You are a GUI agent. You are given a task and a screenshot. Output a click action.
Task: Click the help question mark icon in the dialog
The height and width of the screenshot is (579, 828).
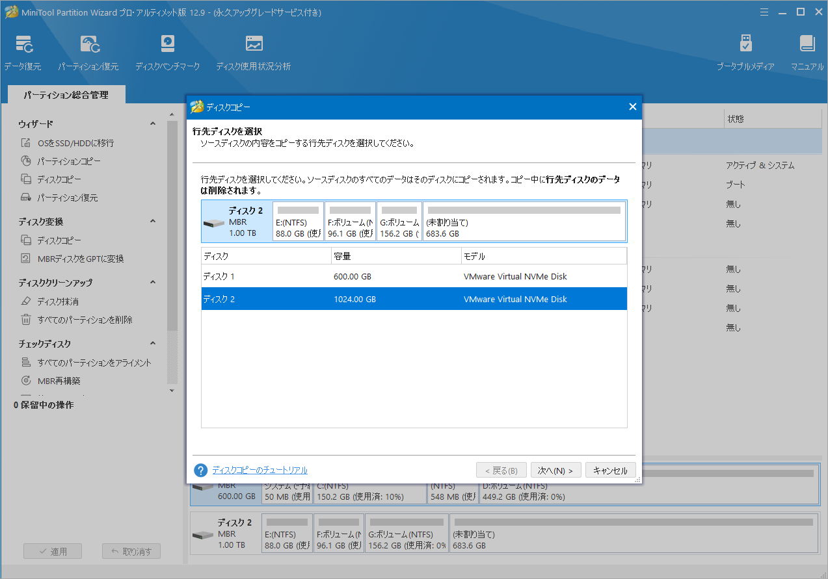[x=201, y=470]
